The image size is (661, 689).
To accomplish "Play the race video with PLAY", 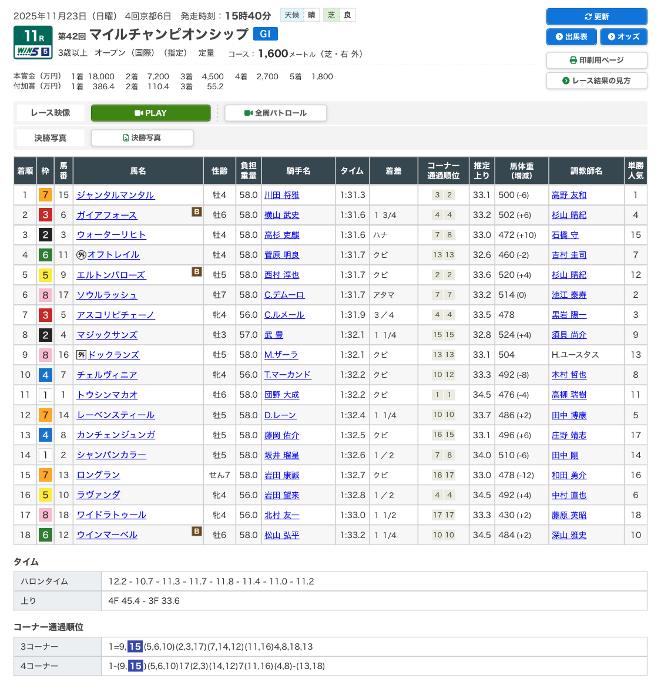I will tap(150, 113).
